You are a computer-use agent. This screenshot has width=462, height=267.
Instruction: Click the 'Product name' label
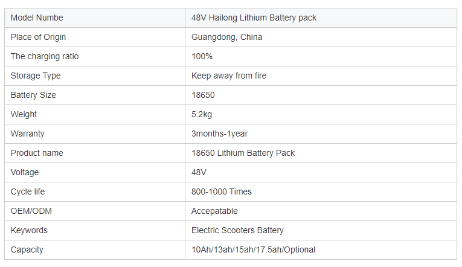[x=37, y=153]
